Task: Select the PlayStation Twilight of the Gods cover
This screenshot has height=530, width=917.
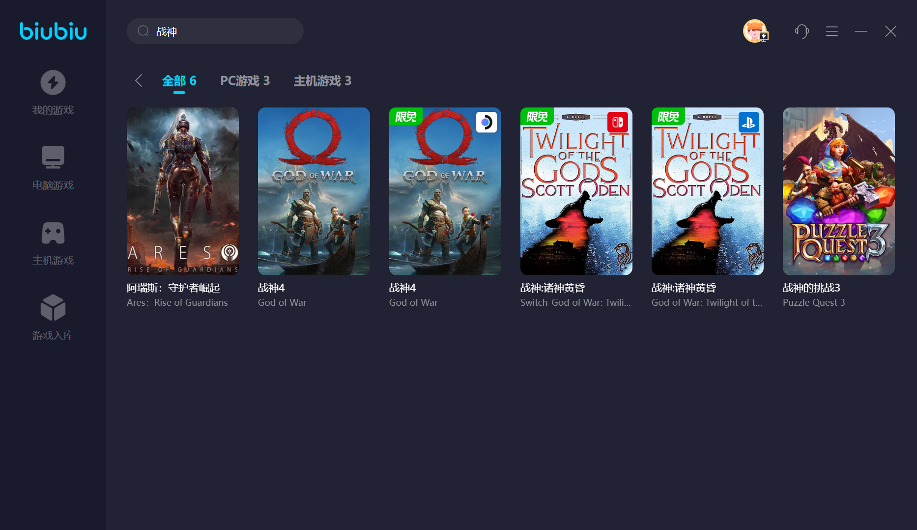Action: pos(707,191)
